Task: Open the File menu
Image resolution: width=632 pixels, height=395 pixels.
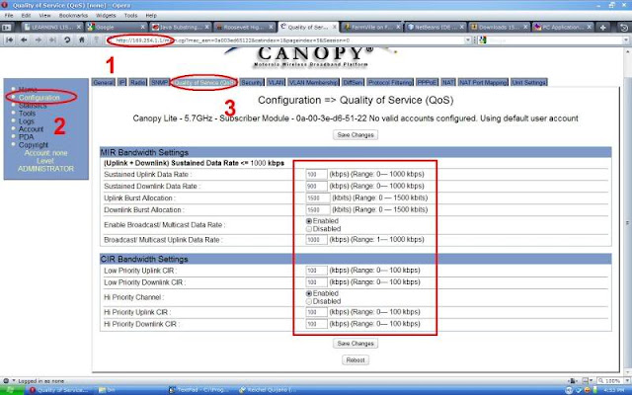Action: [x=9, y=16]
